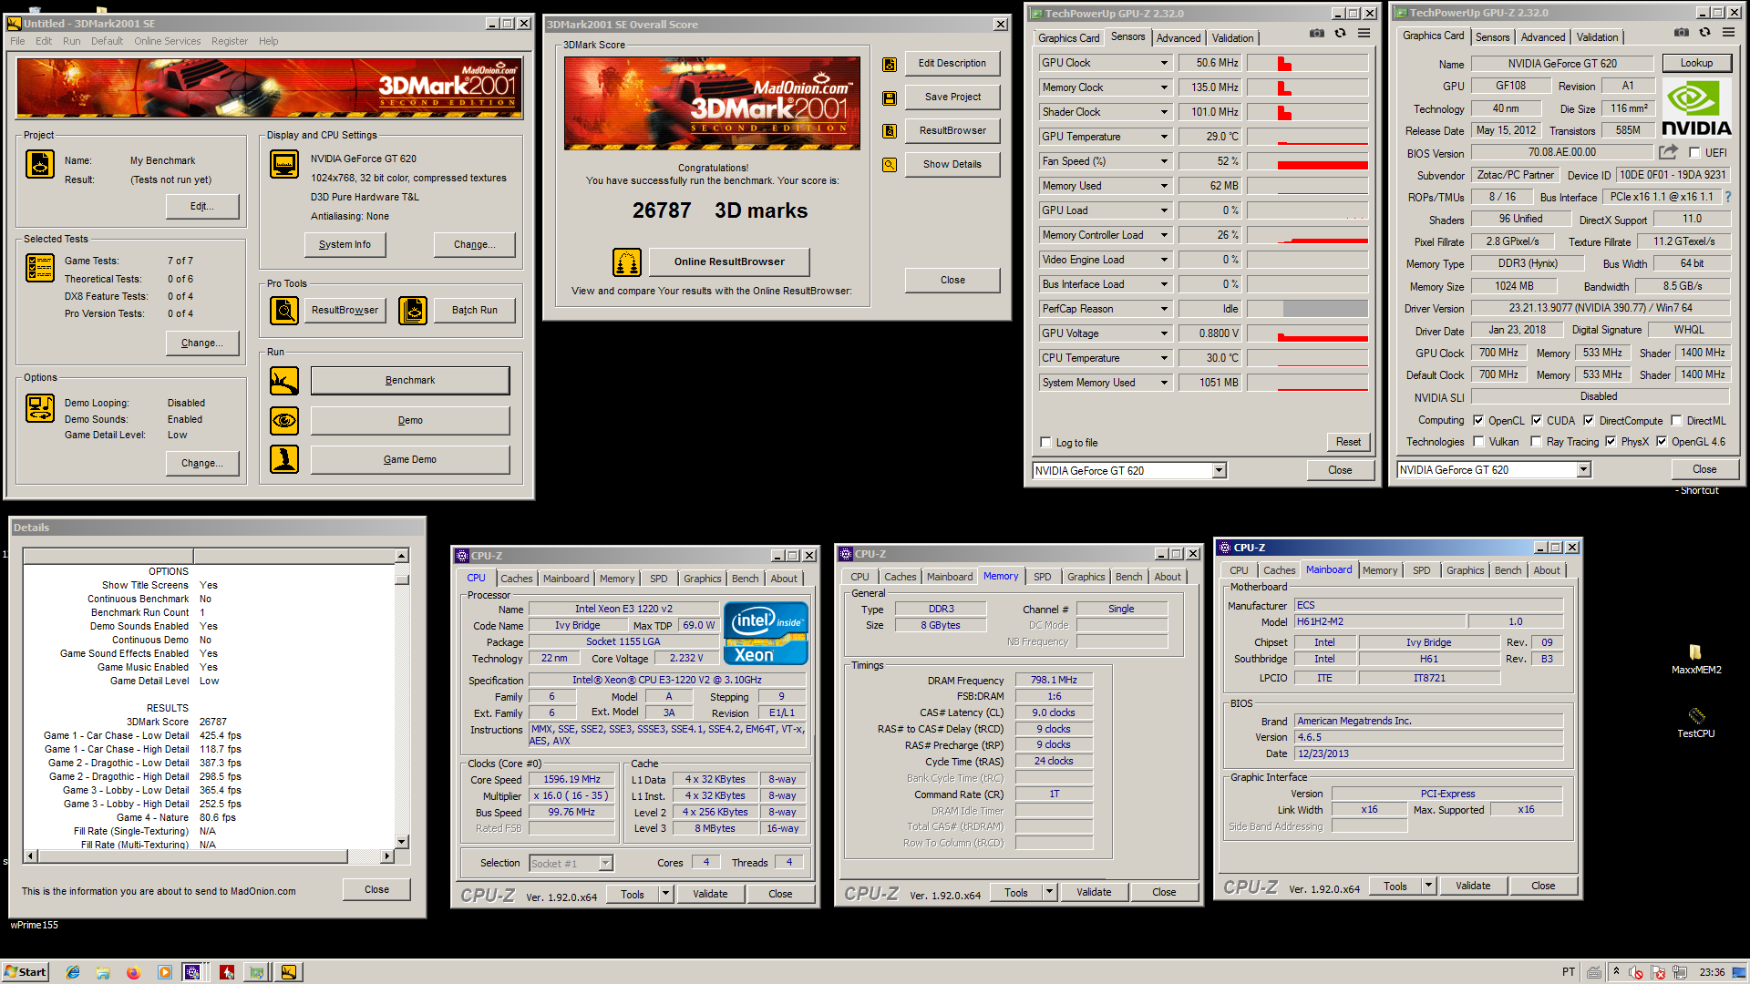Click the icon beside Edit Description

890,65
